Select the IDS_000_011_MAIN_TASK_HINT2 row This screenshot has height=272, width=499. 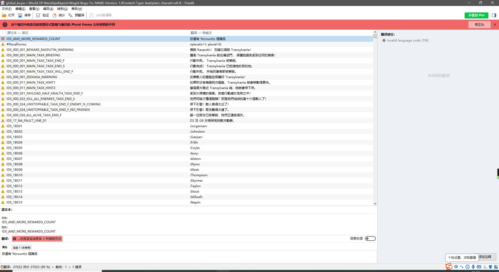(187, 88)
